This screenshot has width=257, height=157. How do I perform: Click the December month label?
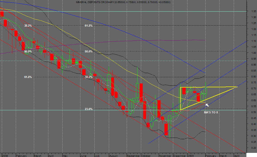(180, 156)
